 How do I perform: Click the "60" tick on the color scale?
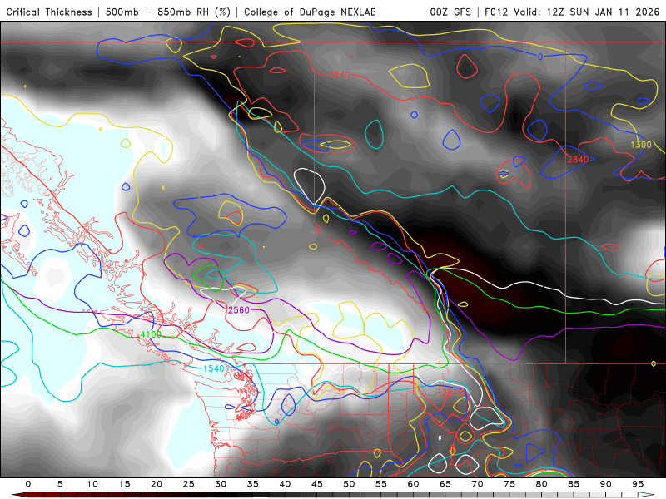(x=413, y=484)
